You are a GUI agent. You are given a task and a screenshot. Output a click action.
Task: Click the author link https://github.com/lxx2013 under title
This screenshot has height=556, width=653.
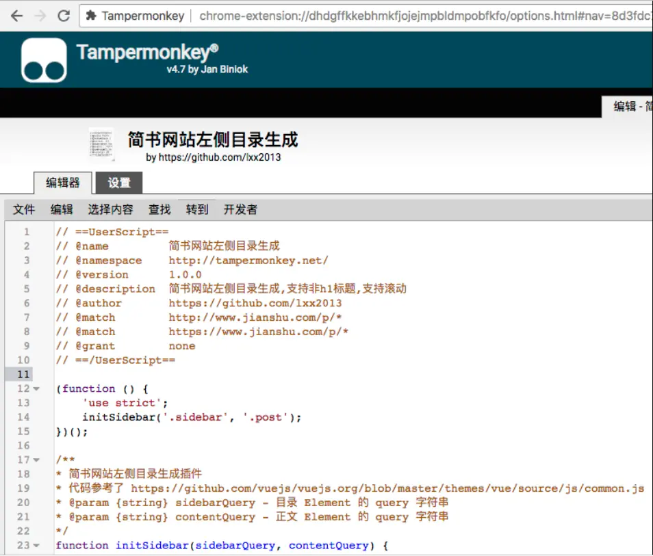[x=220, y=157]
